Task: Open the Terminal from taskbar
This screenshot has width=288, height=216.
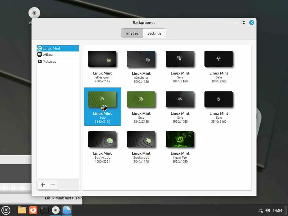Action: tap(44, 210)
